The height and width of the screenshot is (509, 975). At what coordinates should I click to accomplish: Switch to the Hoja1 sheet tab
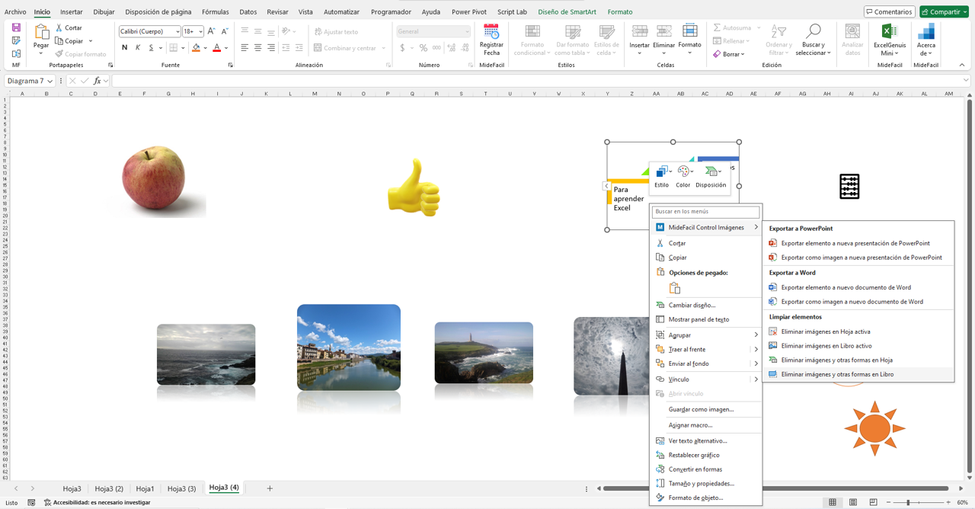click(x=145, y=488)
